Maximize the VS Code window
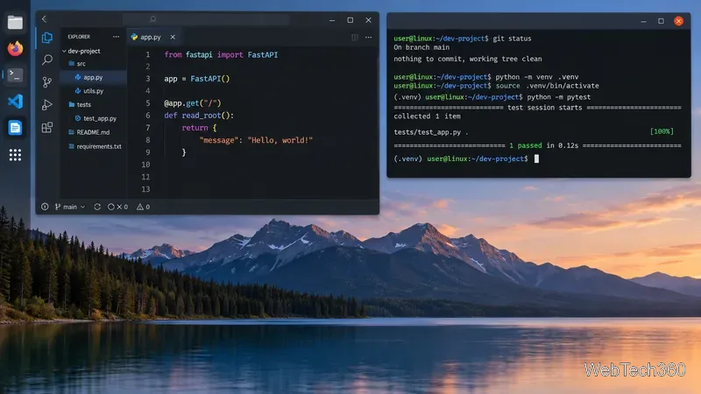The width and height of the screenshot is (701, 394). (350, 20)
